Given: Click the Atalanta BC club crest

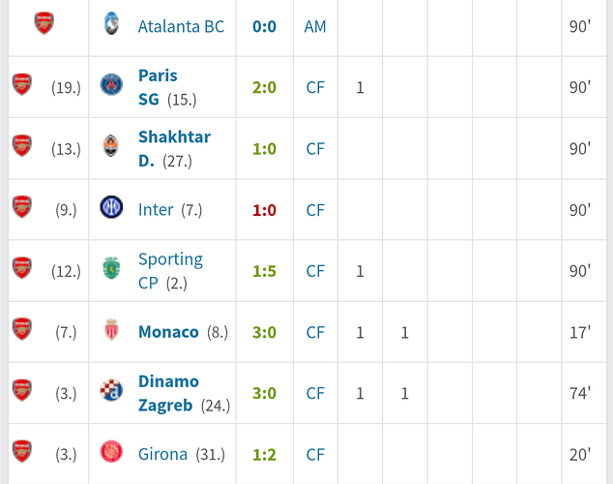Looking at the screenshot, I should [x=111, y=23].
